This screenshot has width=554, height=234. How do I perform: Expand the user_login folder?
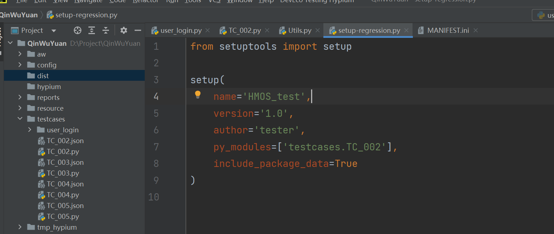tap(30, 130)
